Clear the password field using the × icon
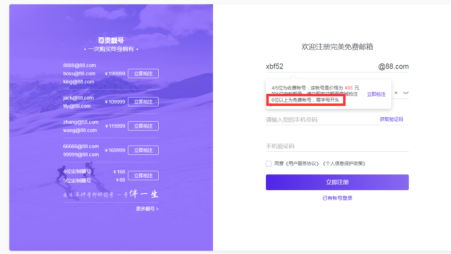This screenshot has height=254, width=451. pyautogui.click(x=396, y=92)
